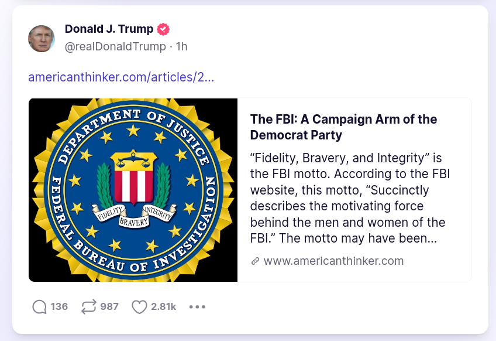Open the three-dot more options menu
Screen dimensions: 496x341
point(197,306)
